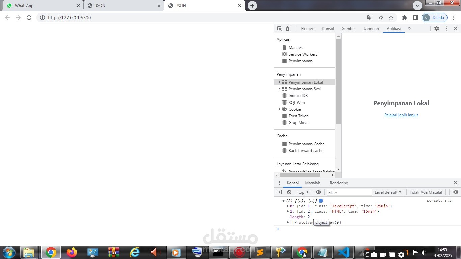Open the Djeda profile button
Image resolution: width=461 pixels, height=259 pixels.
(x=435, y=18)
